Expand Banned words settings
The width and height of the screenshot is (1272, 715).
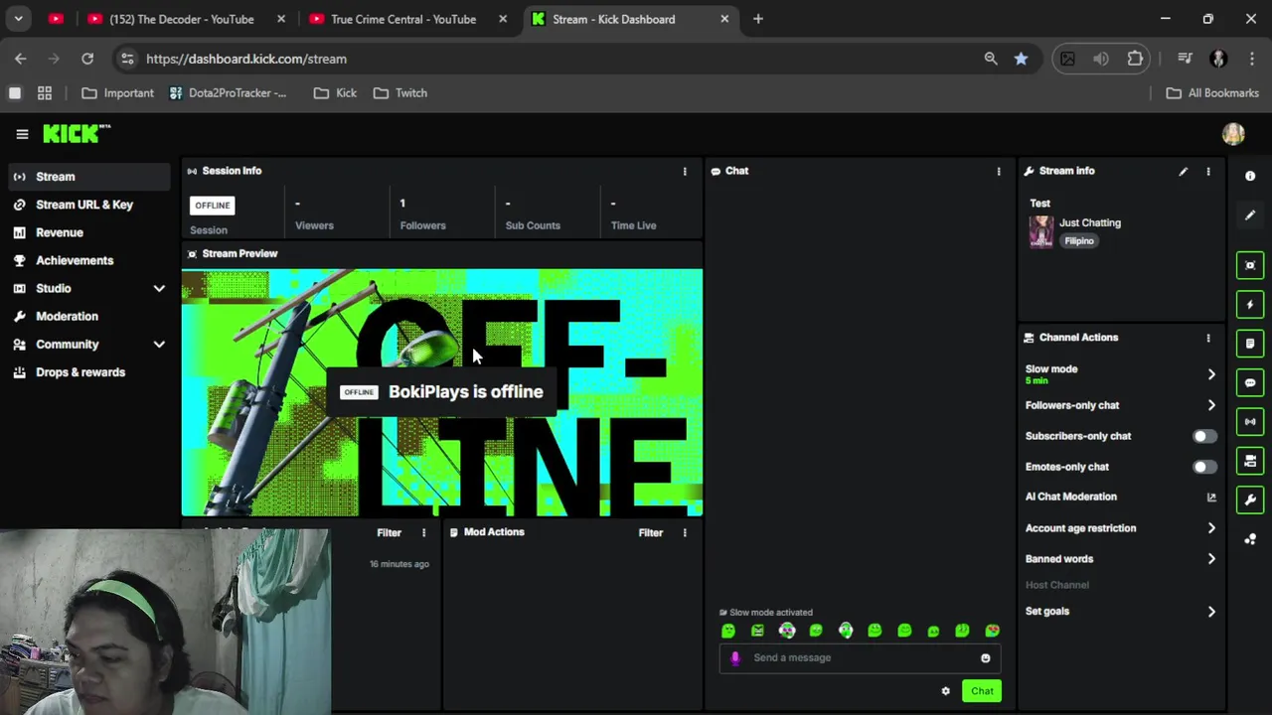tap(1210, 559)
